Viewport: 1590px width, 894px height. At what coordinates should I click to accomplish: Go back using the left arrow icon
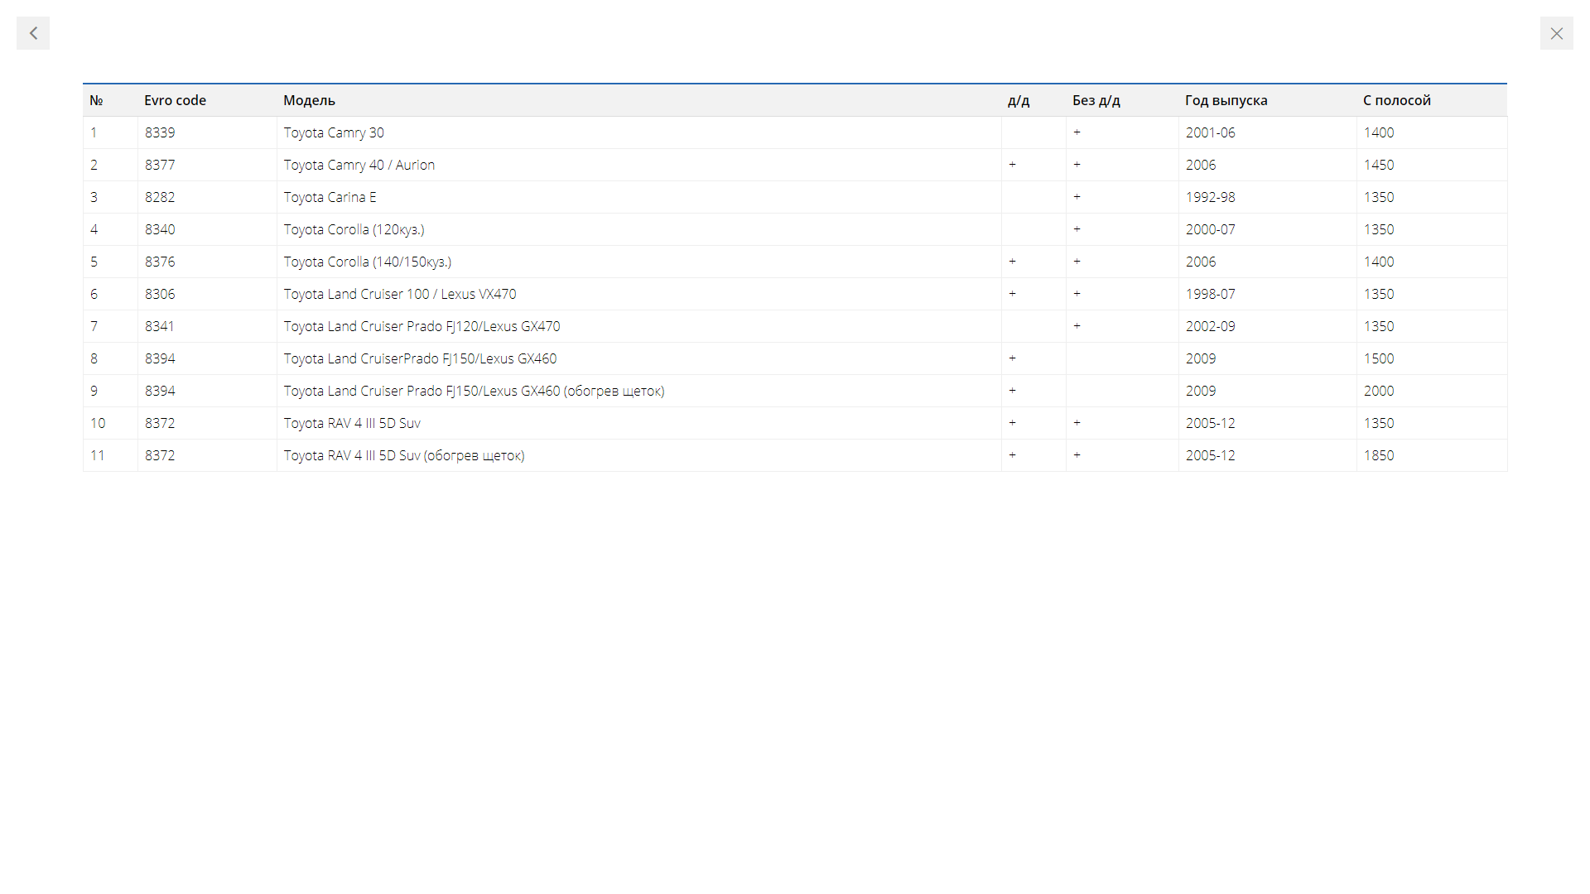tap(33, 33)
